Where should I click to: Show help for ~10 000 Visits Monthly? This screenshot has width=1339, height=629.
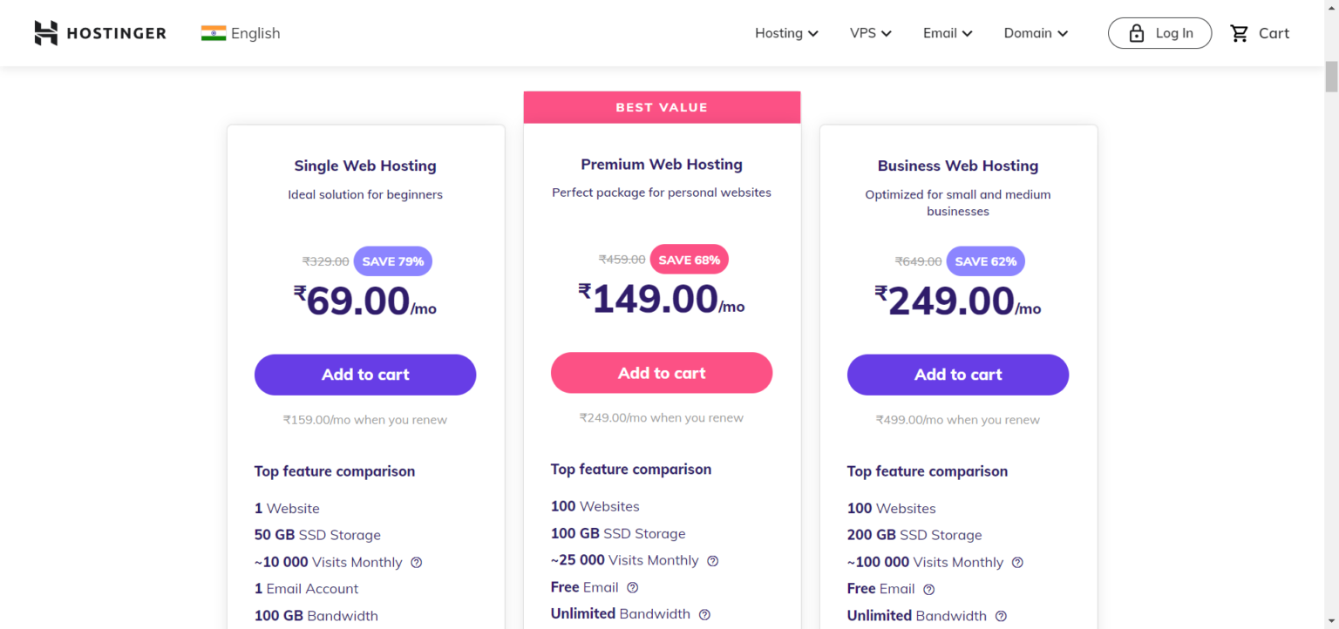[x=417, y=562]
